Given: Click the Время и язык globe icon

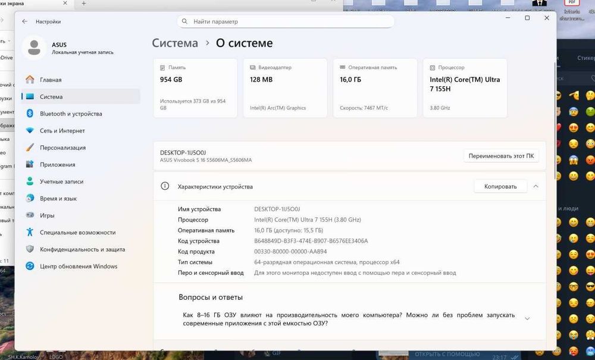Looking at the screenshot, I should click(30, 198).
